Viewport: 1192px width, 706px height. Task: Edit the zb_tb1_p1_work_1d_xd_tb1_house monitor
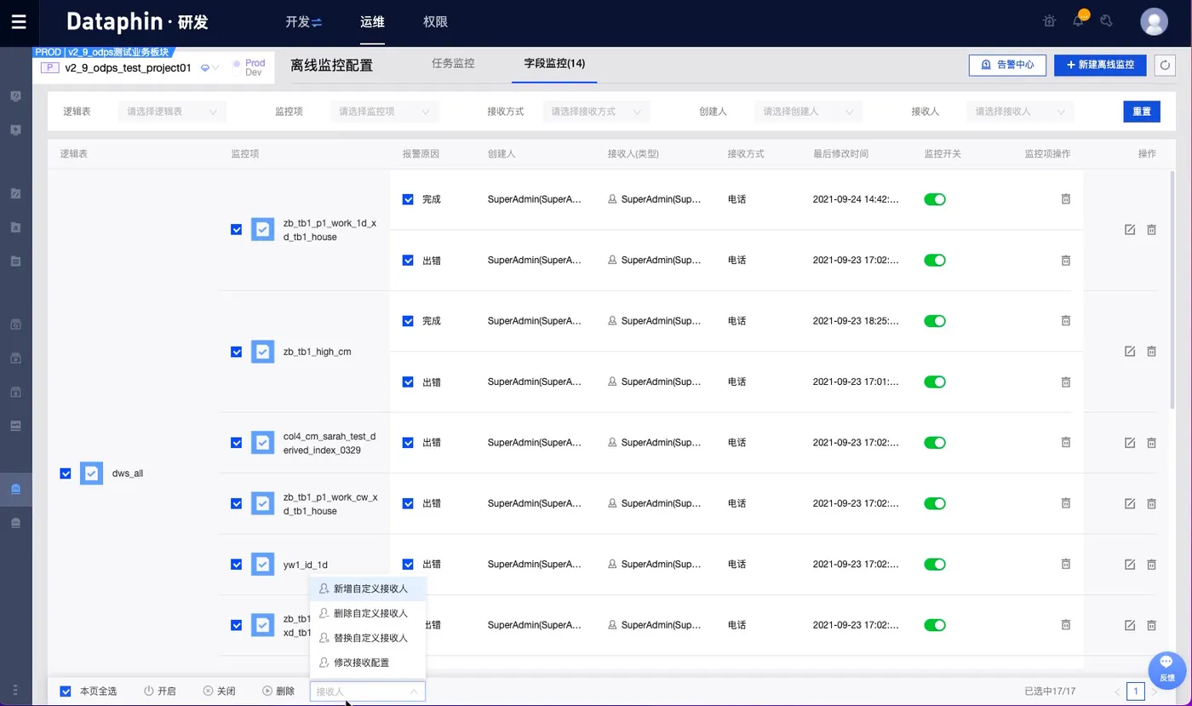coord(1130,230)
